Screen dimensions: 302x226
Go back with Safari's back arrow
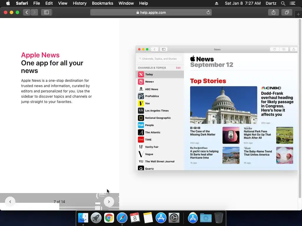tap(27, 12)
